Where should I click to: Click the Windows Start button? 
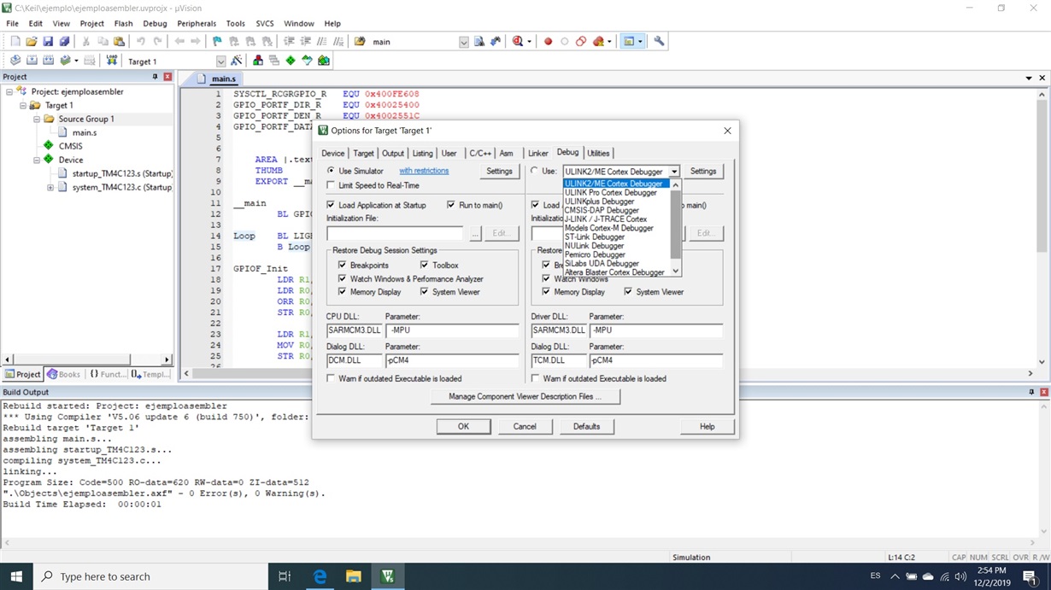tap(16, 577)
